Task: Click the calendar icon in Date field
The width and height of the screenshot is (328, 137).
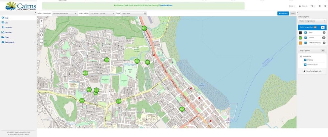Action: tap(145, 13)
